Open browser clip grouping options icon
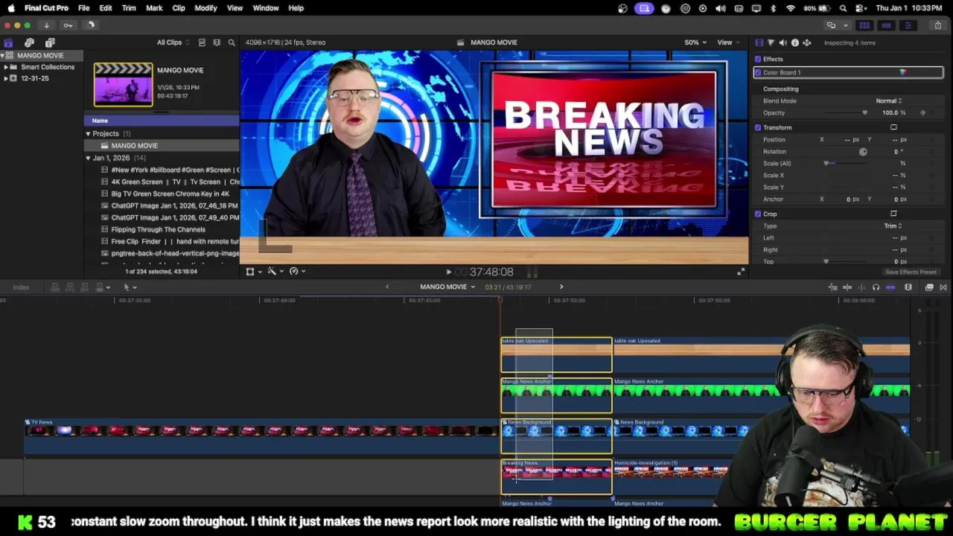Screen dimensions: 953x536 point(217,42)
